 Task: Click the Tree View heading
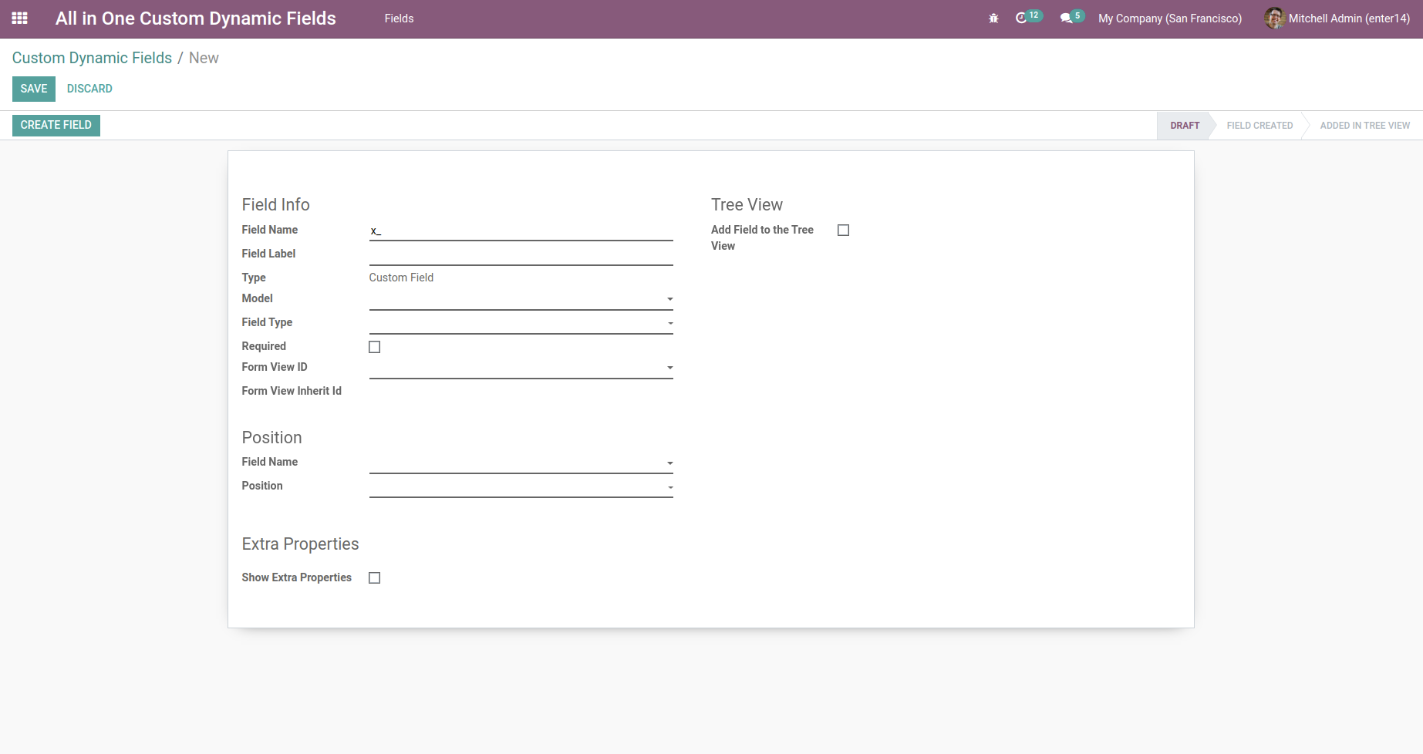coord(747,205)
